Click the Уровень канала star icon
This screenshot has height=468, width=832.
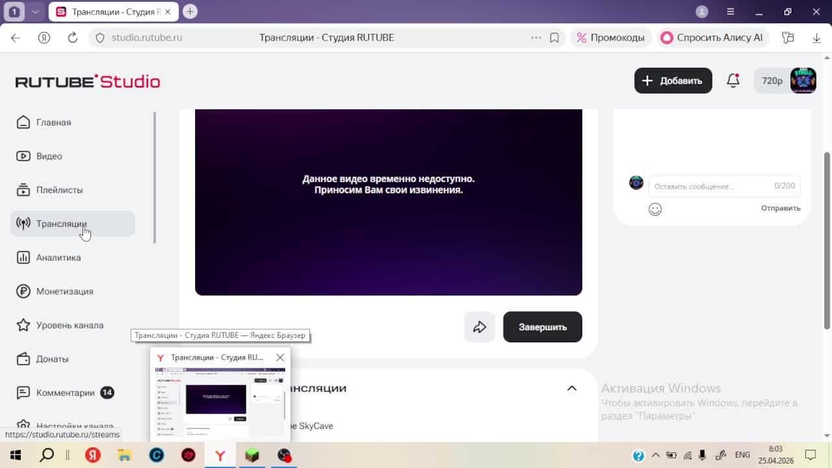(x=23, y=325)
